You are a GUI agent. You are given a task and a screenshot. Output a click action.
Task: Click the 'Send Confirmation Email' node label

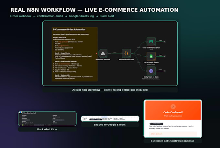tap(151, 48)
